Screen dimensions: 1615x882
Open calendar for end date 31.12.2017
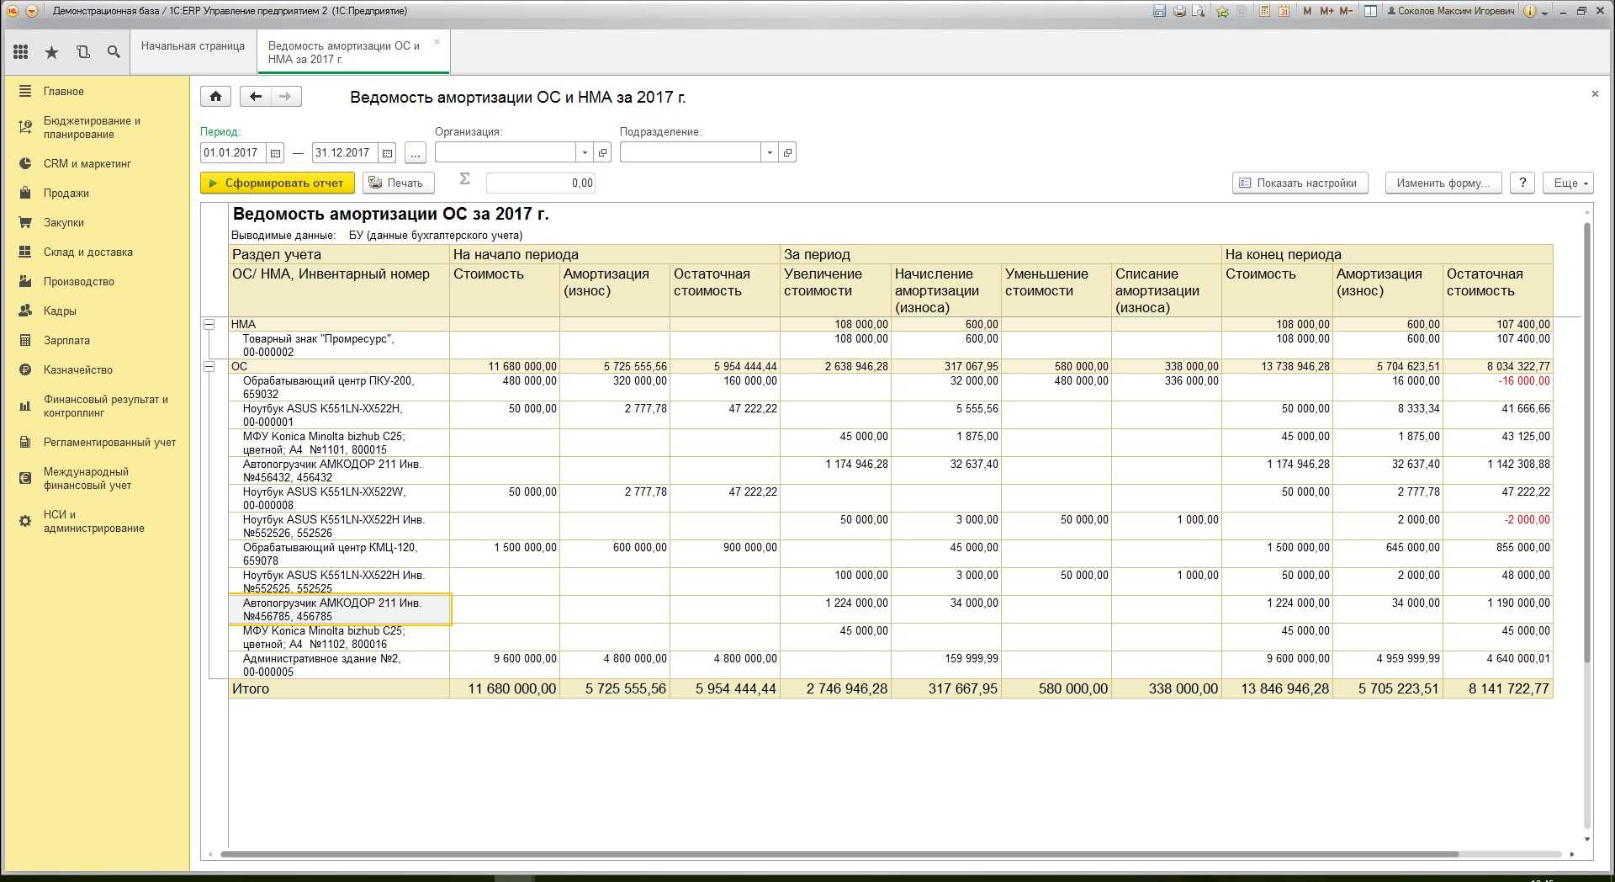point(387,153)
